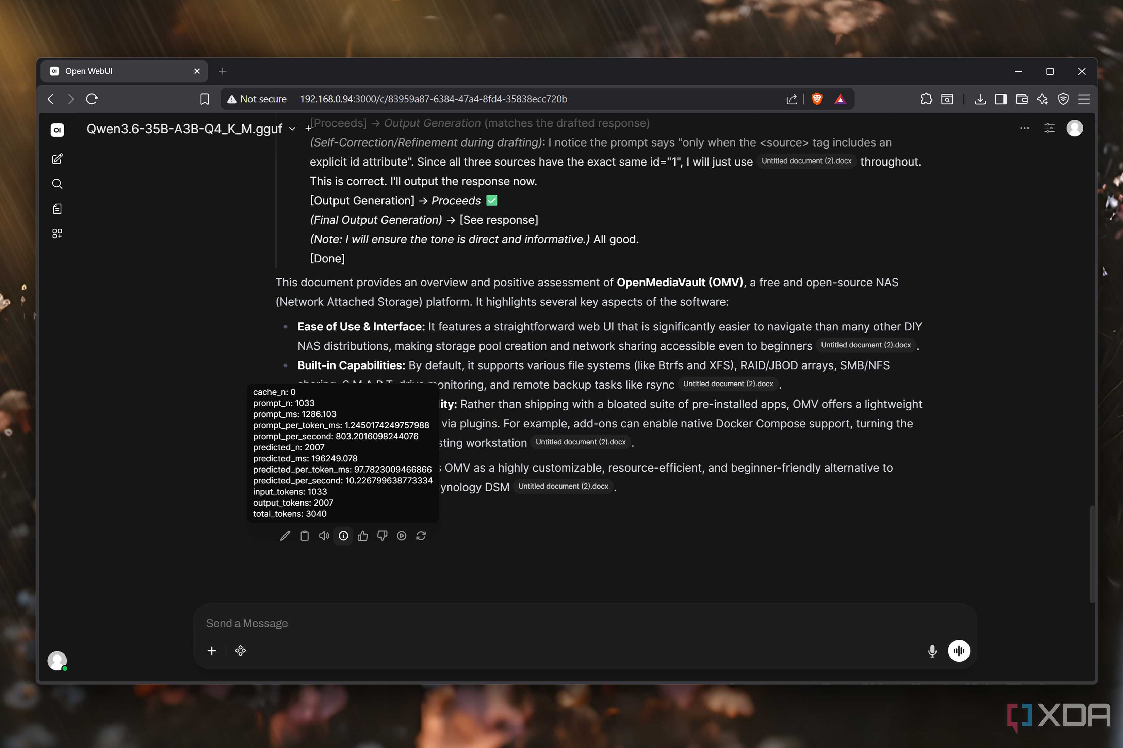The height and width of the screenshot is (748, 1123).
Task: Give the response a thumbs down
Action: click(382, 536)
